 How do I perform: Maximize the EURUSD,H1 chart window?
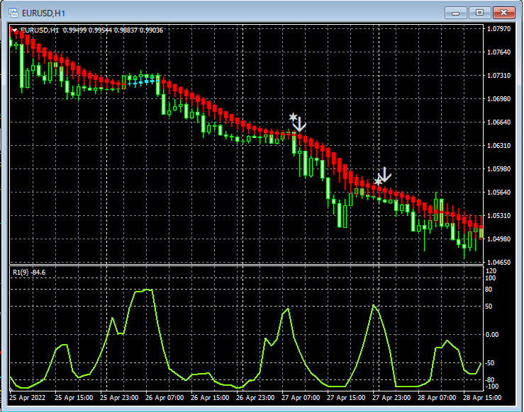coord(479,13)
